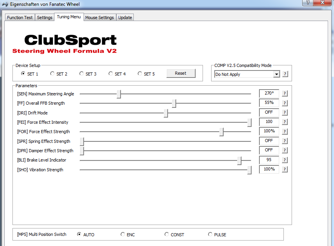Click the ClubSport Steering Wheel Formula V2 logo
Viewport: 334px width, 246px height.
coord(65,44)
